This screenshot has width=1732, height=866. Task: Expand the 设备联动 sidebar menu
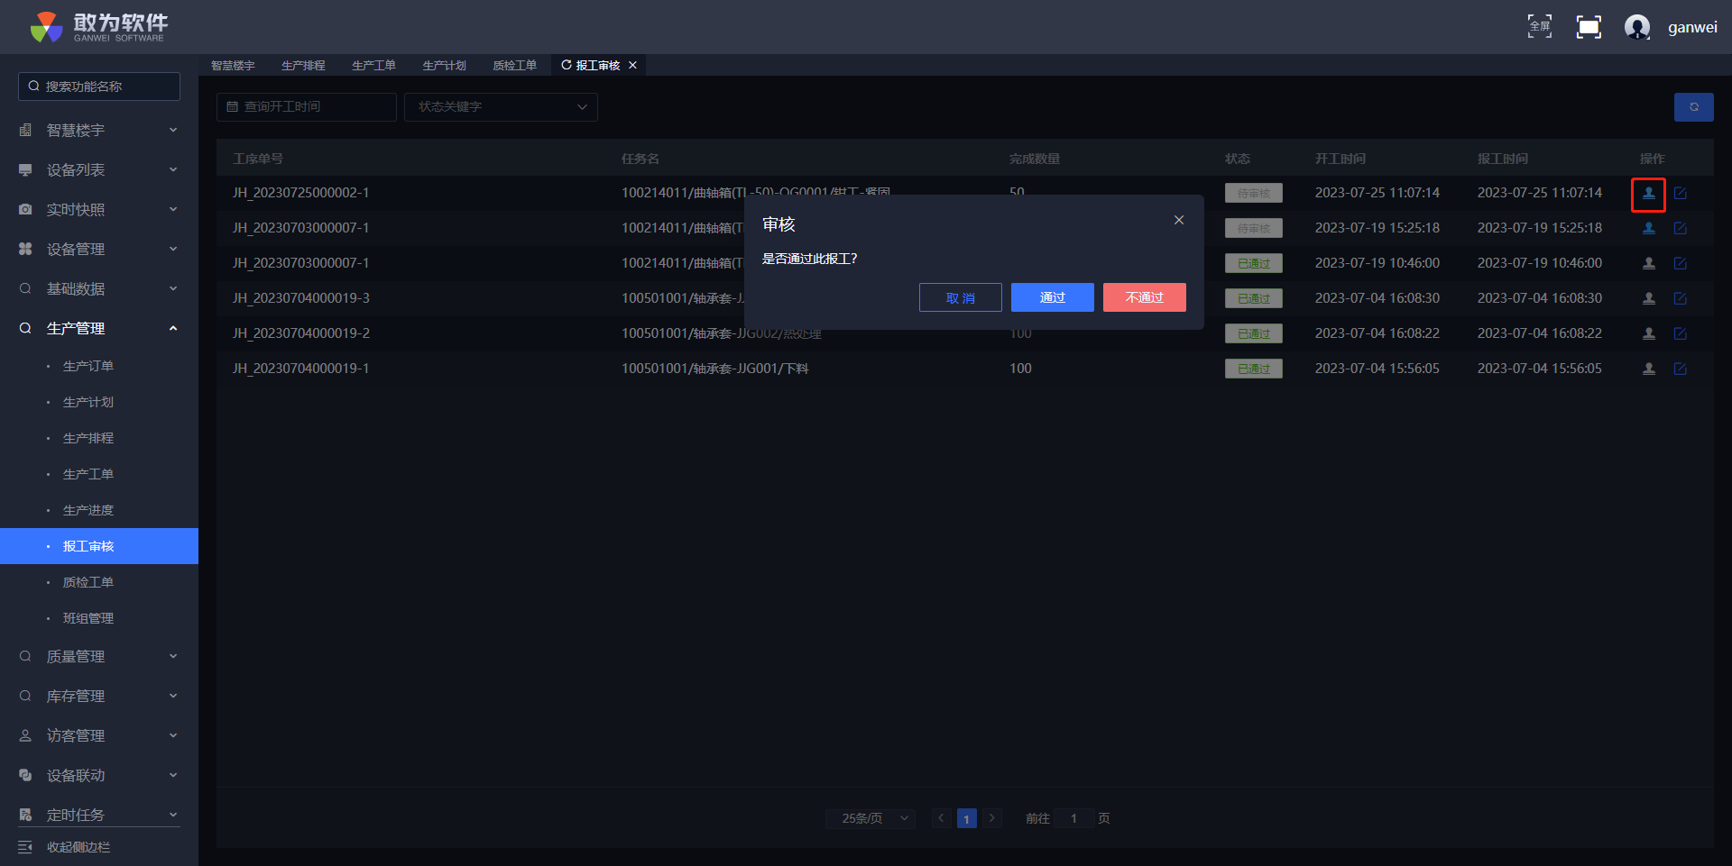[99, 775]
